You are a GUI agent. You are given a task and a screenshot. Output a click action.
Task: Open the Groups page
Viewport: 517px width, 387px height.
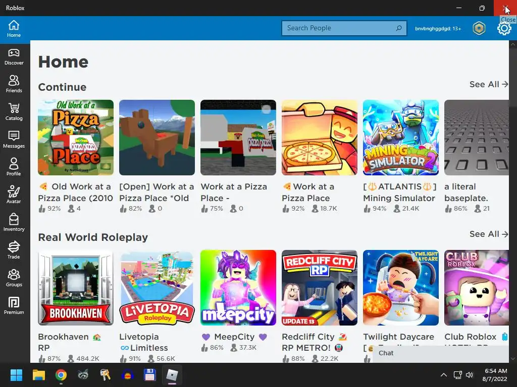click(14, 278)
